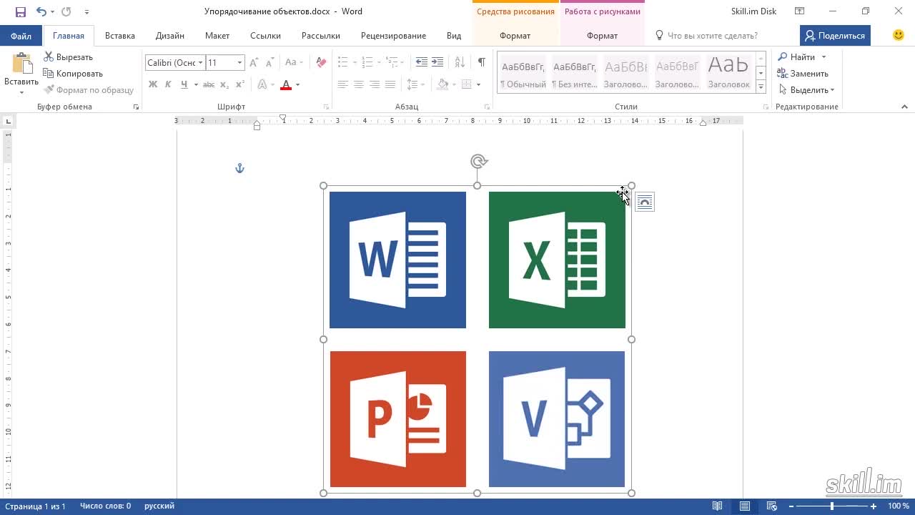
Task: Open the font name dropdown Calibri
Action: click(x=201, y=63)
